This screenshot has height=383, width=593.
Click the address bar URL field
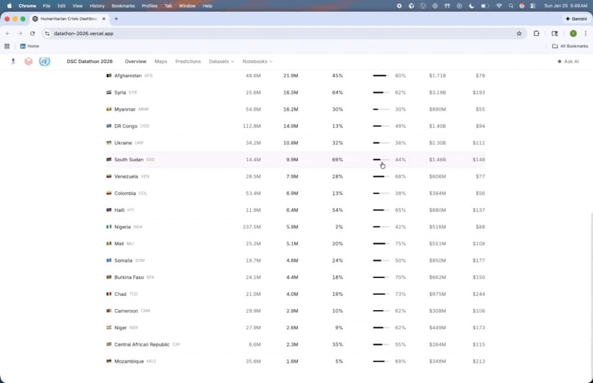coord(283,33)
